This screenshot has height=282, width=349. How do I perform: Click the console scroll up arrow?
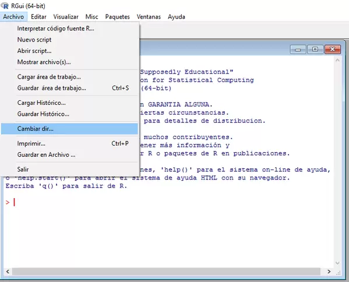point(337,61)
